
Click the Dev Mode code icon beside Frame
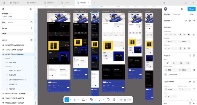[x=186, y=21]
